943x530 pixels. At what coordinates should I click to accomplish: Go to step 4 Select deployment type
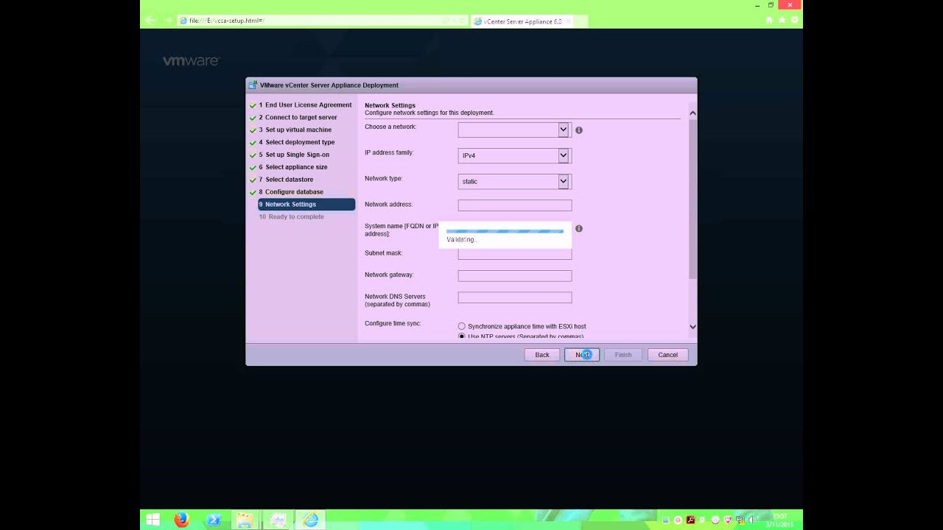pyautogui.click(x=296, y=142)
